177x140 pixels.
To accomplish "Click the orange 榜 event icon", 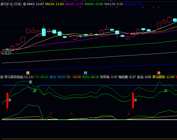I will tap(28, 73).
